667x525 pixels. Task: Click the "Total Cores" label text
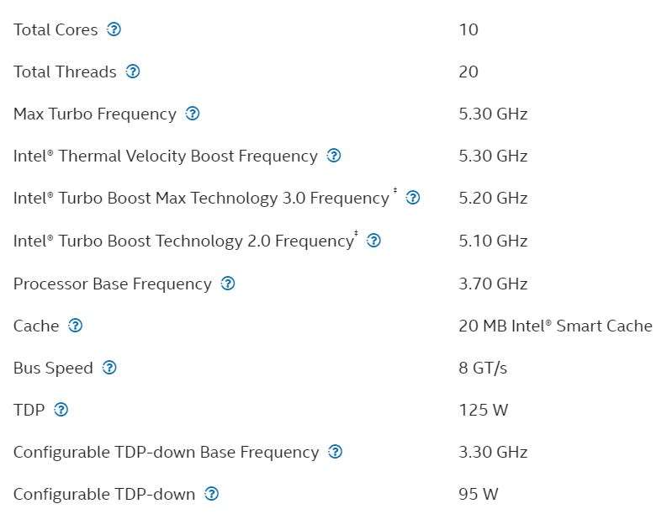(x=56, y=29)
